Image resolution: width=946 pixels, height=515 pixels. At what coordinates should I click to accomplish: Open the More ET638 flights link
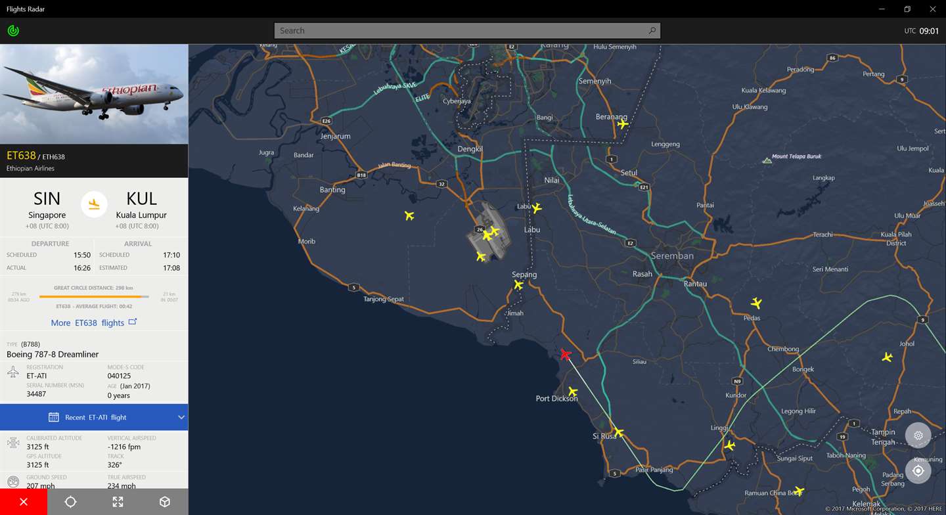94,323
